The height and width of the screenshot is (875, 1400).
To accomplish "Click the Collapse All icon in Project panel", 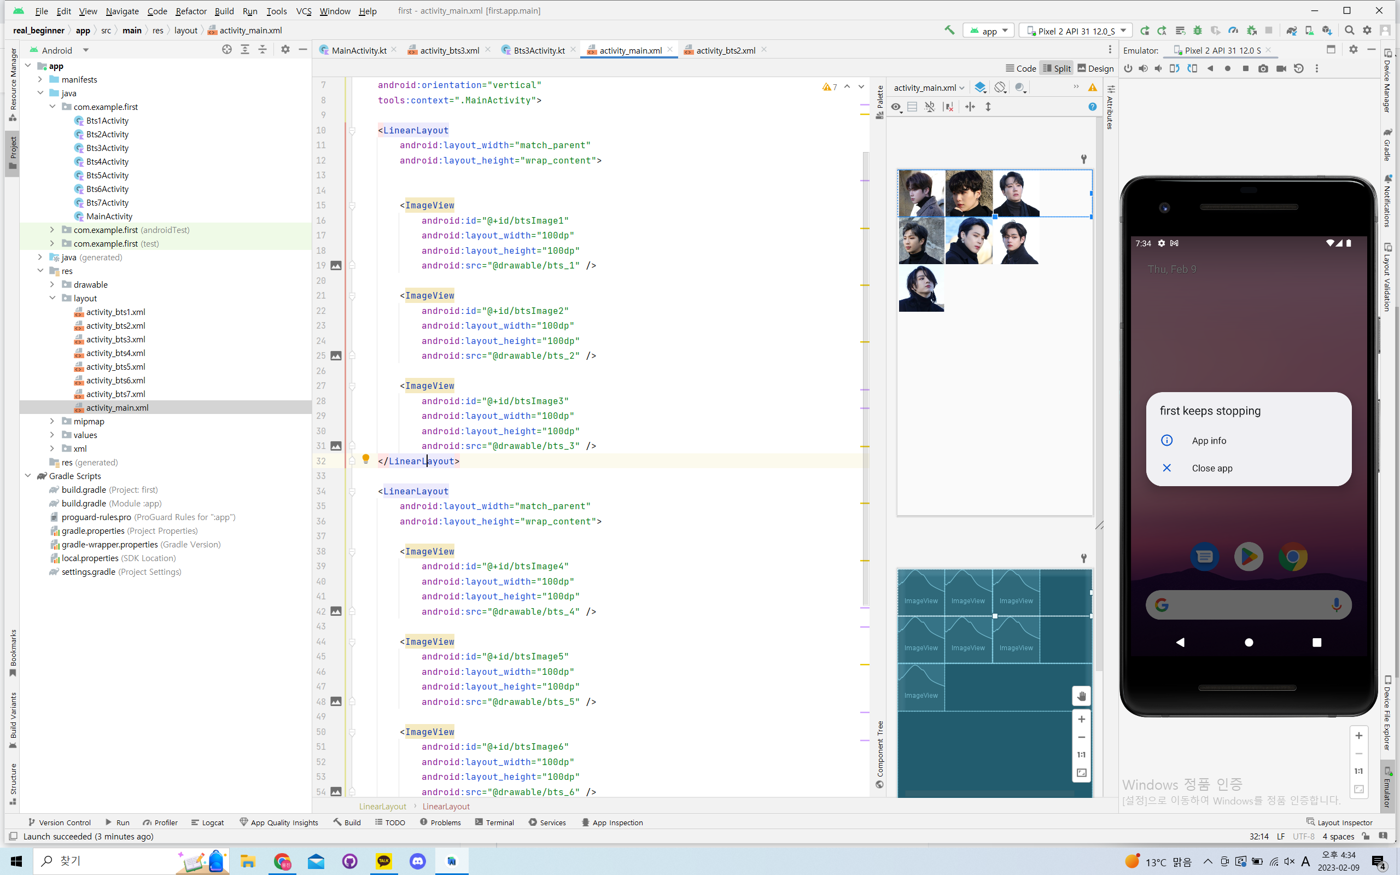I will tap(262, 50).
